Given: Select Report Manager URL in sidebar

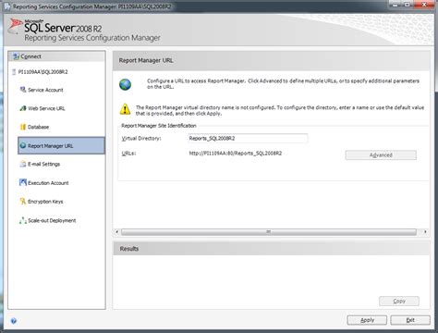Looking at the screenshot, I should (61, 145).
